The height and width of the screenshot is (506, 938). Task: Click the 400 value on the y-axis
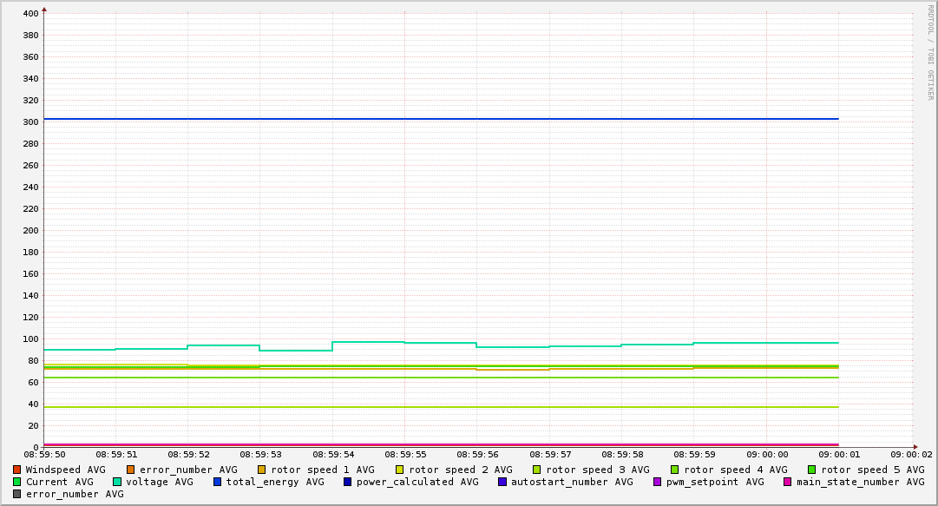click(x=30, y=14)
